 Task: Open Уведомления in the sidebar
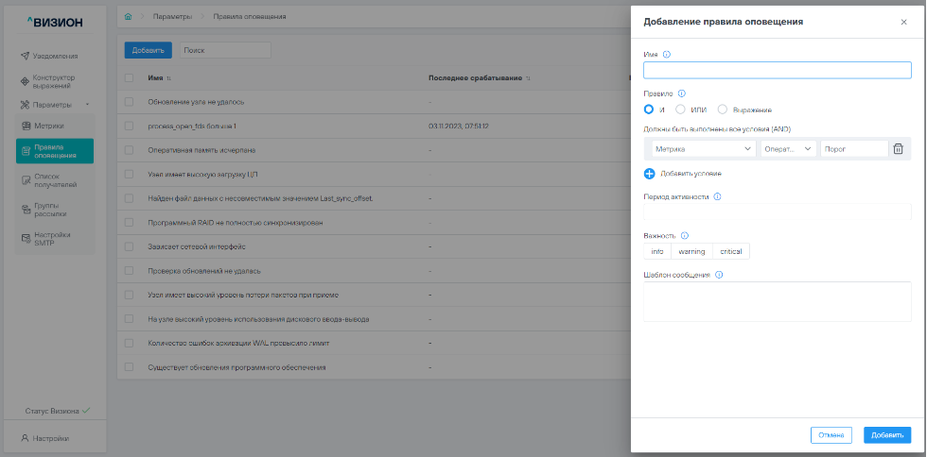(55, 56)
